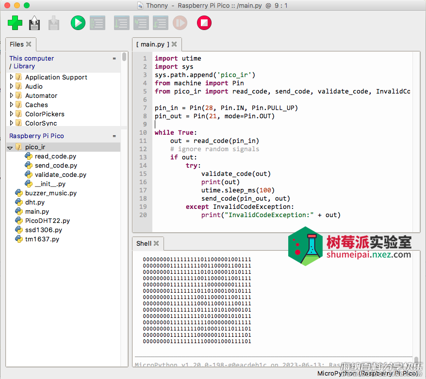Screen dimensions: 426x379
Task: Expand the Application Support folder
Action: [11, 77]
